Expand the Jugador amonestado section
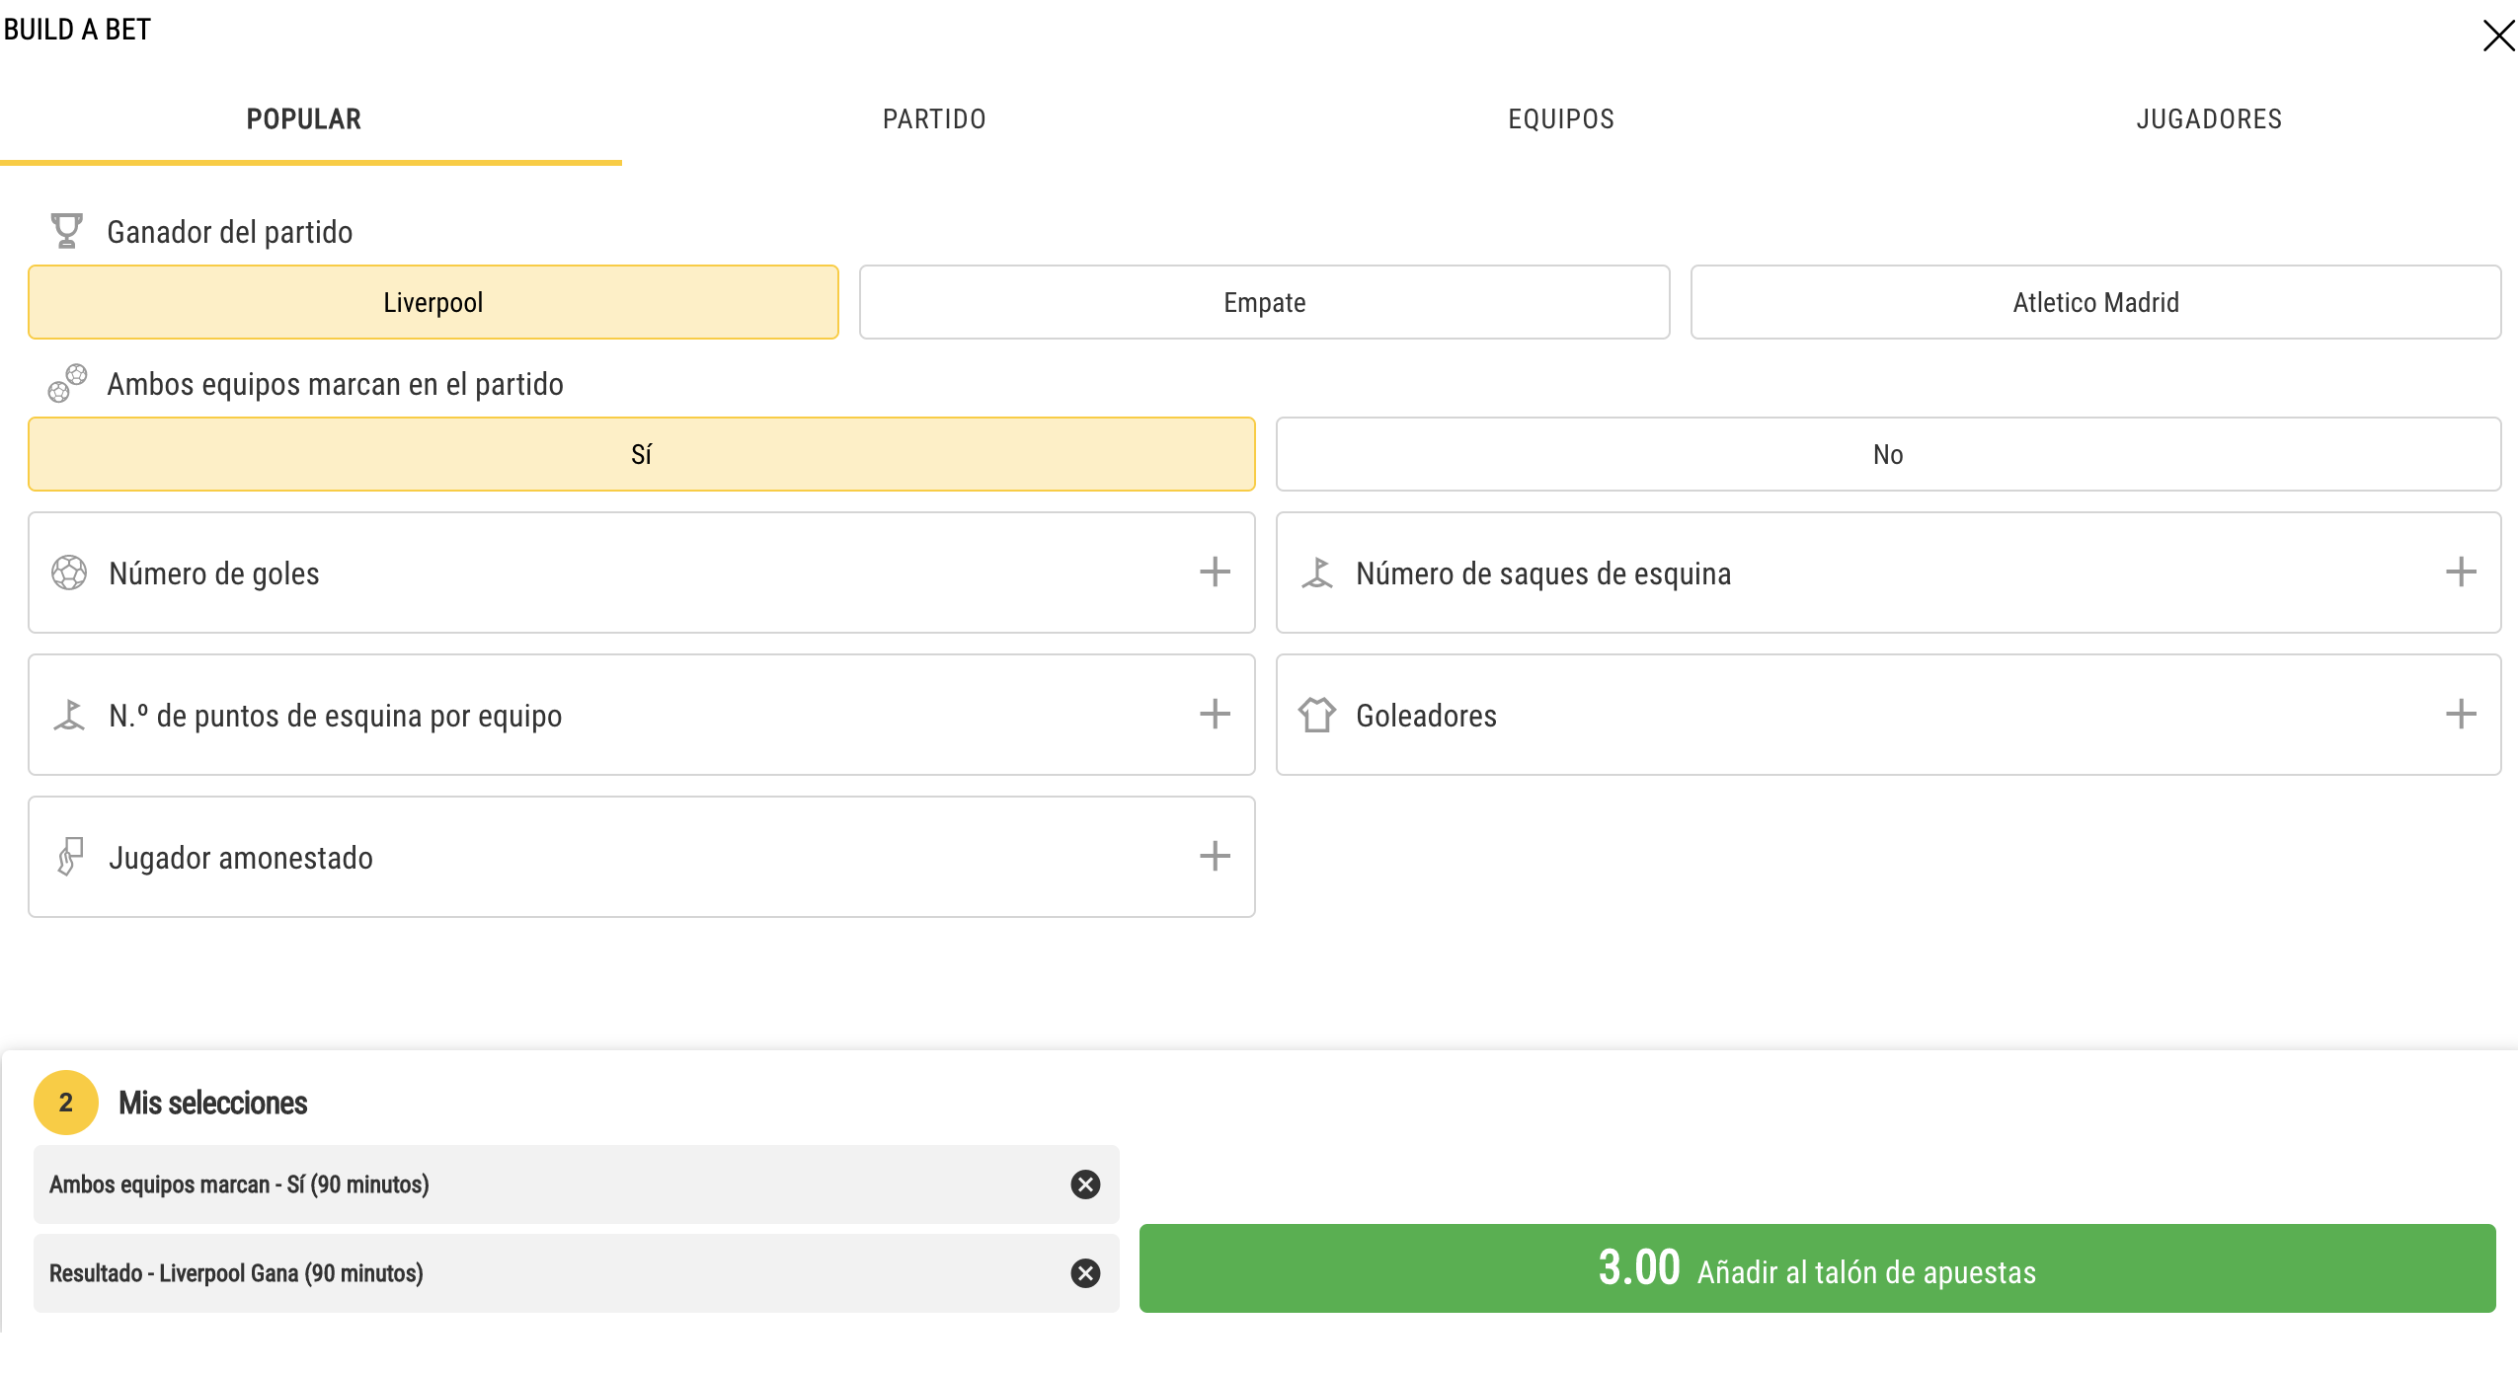Viewport: 2518px width, 1374px height. (1215, 856)
